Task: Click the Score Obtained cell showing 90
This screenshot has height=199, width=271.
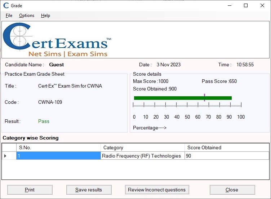Action: click(227, 156)
